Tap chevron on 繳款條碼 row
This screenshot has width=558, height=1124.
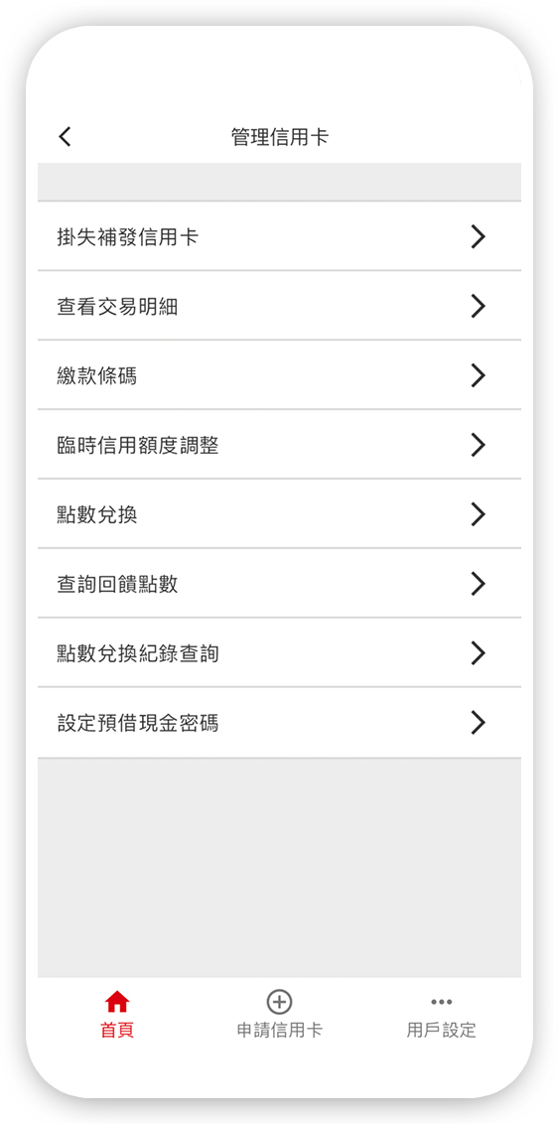[x=479, y=375]
